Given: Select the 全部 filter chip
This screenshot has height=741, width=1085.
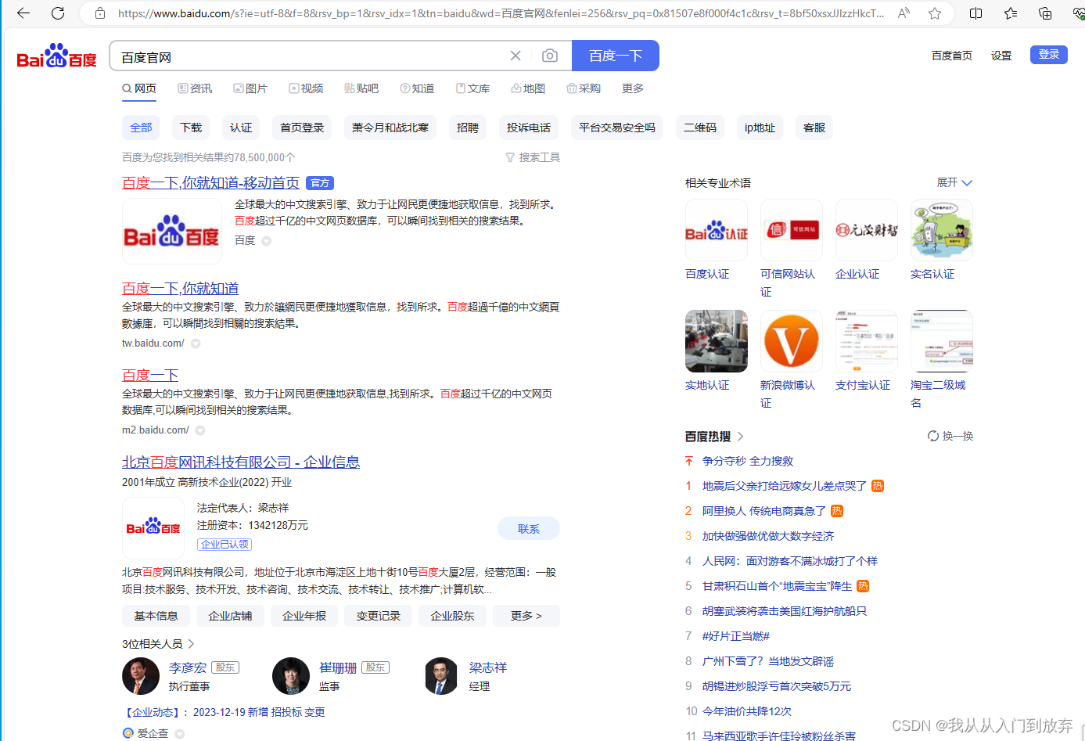Looking at the screenshot, I should coord(141,128).
